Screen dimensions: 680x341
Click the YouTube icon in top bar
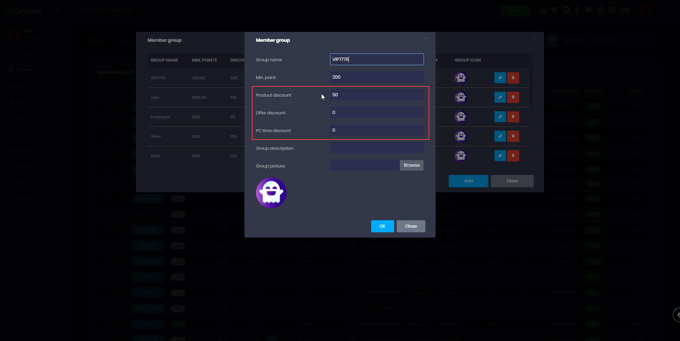[x=589, y=10]
